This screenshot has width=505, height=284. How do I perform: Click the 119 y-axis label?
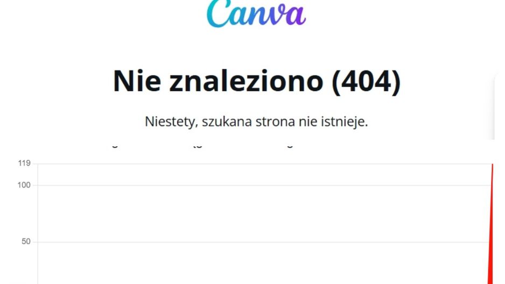click(x=24, y=164)
